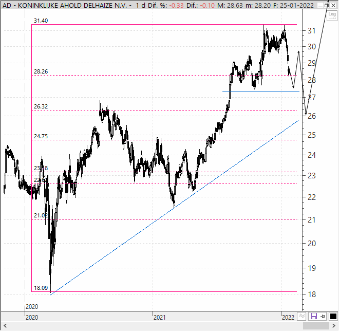Click the 28.26 Fibonacci level label
The image size is (339, 331).
pyautogui.click(x=41, y=71)
